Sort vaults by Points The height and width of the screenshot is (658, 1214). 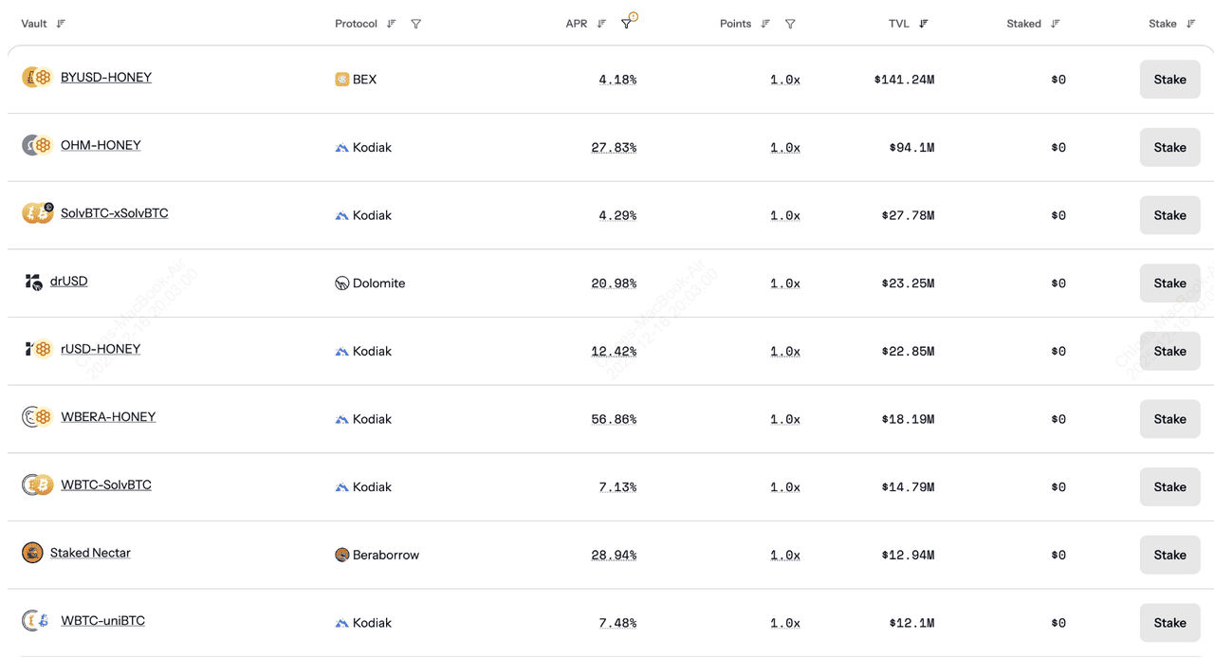point(765,24)
